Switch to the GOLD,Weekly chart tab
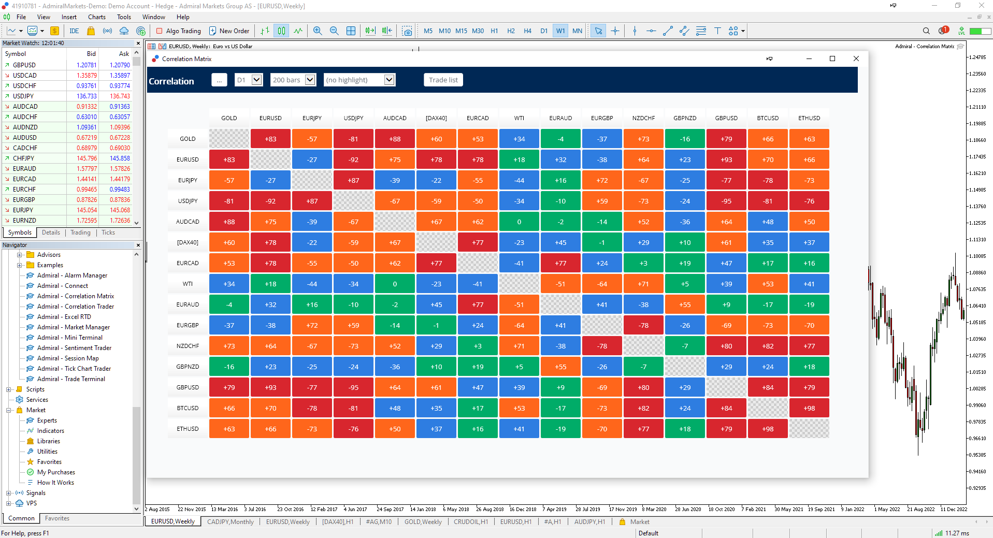 point(423,522)
